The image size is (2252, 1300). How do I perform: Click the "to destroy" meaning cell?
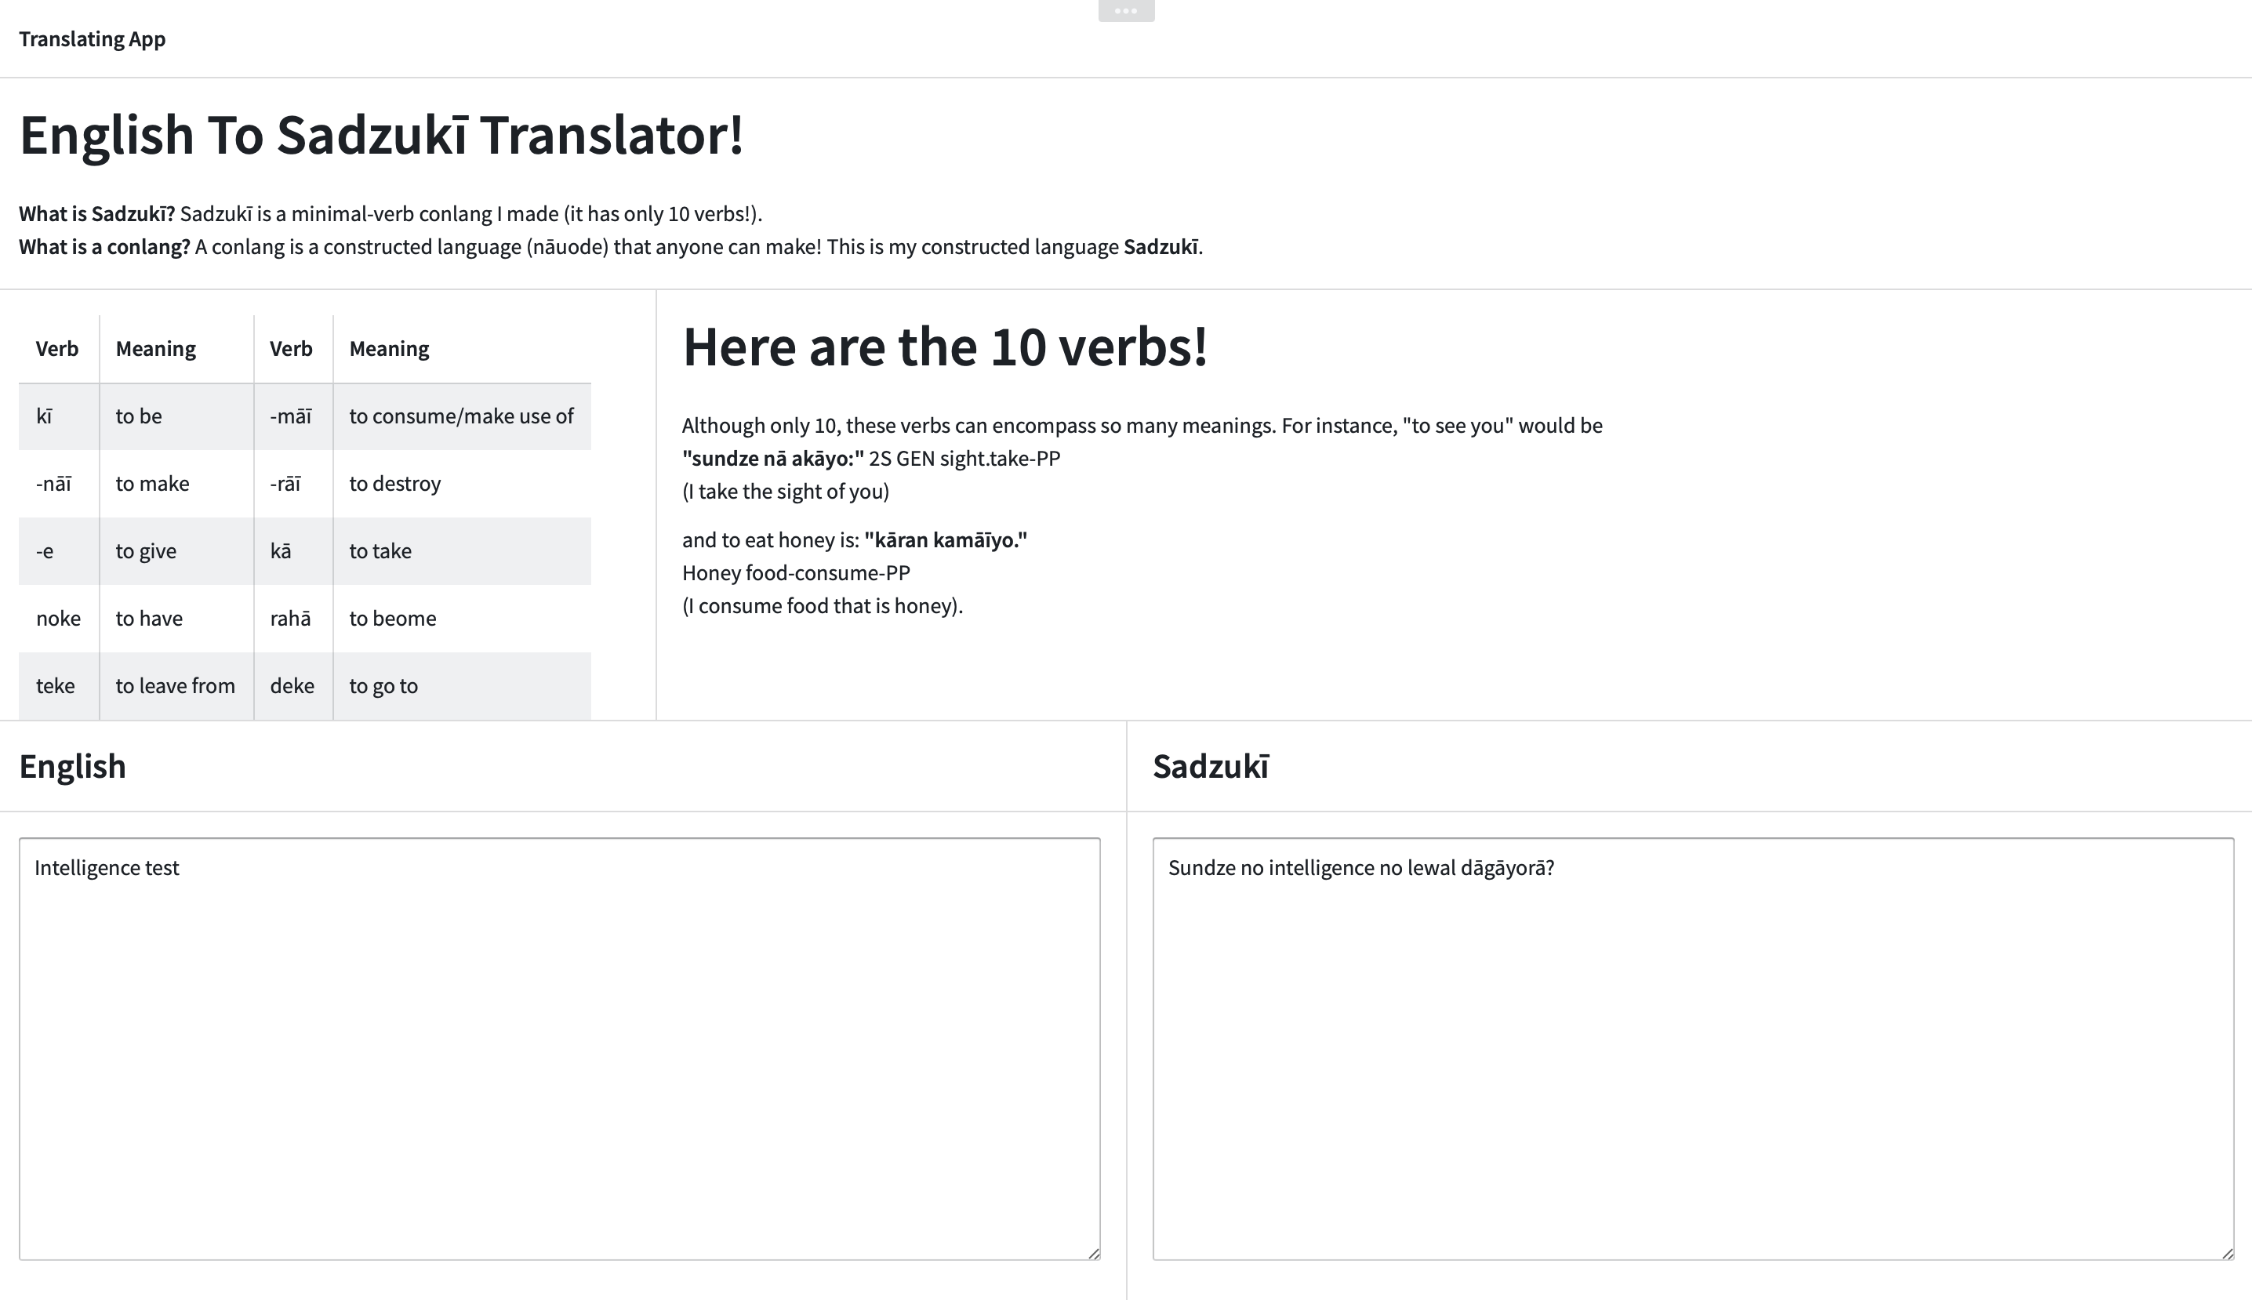coord(394,484)
